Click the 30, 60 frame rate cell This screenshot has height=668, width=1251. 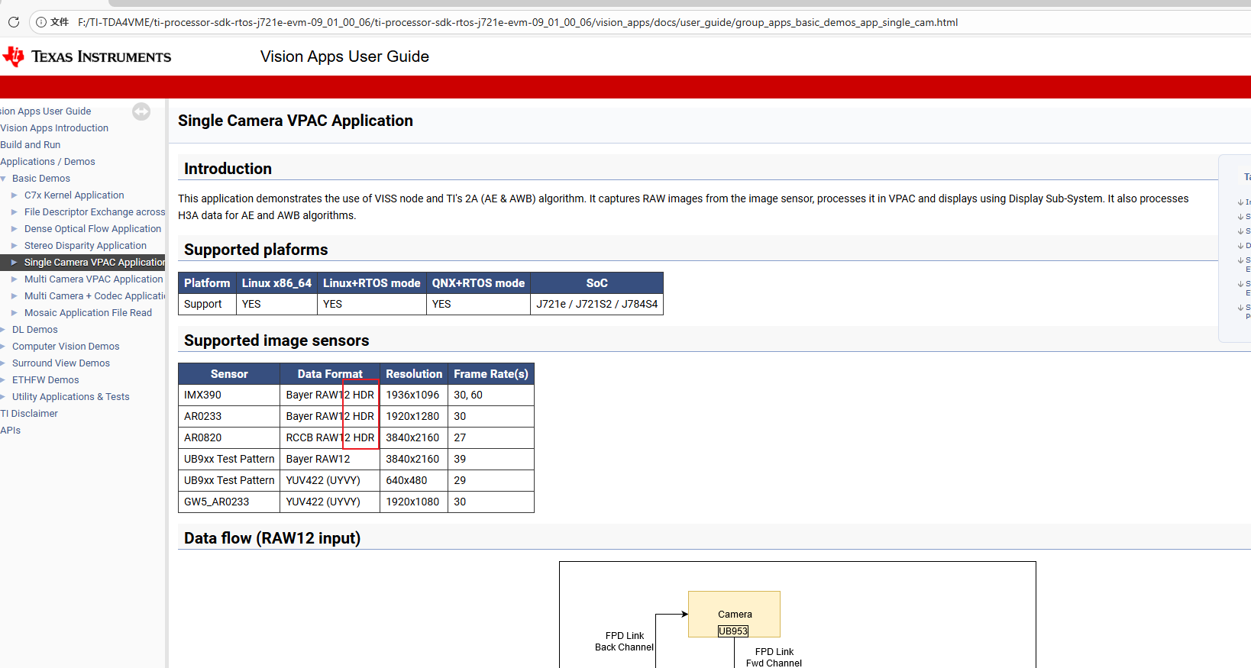pyautogui.click(x=491, y=395)
